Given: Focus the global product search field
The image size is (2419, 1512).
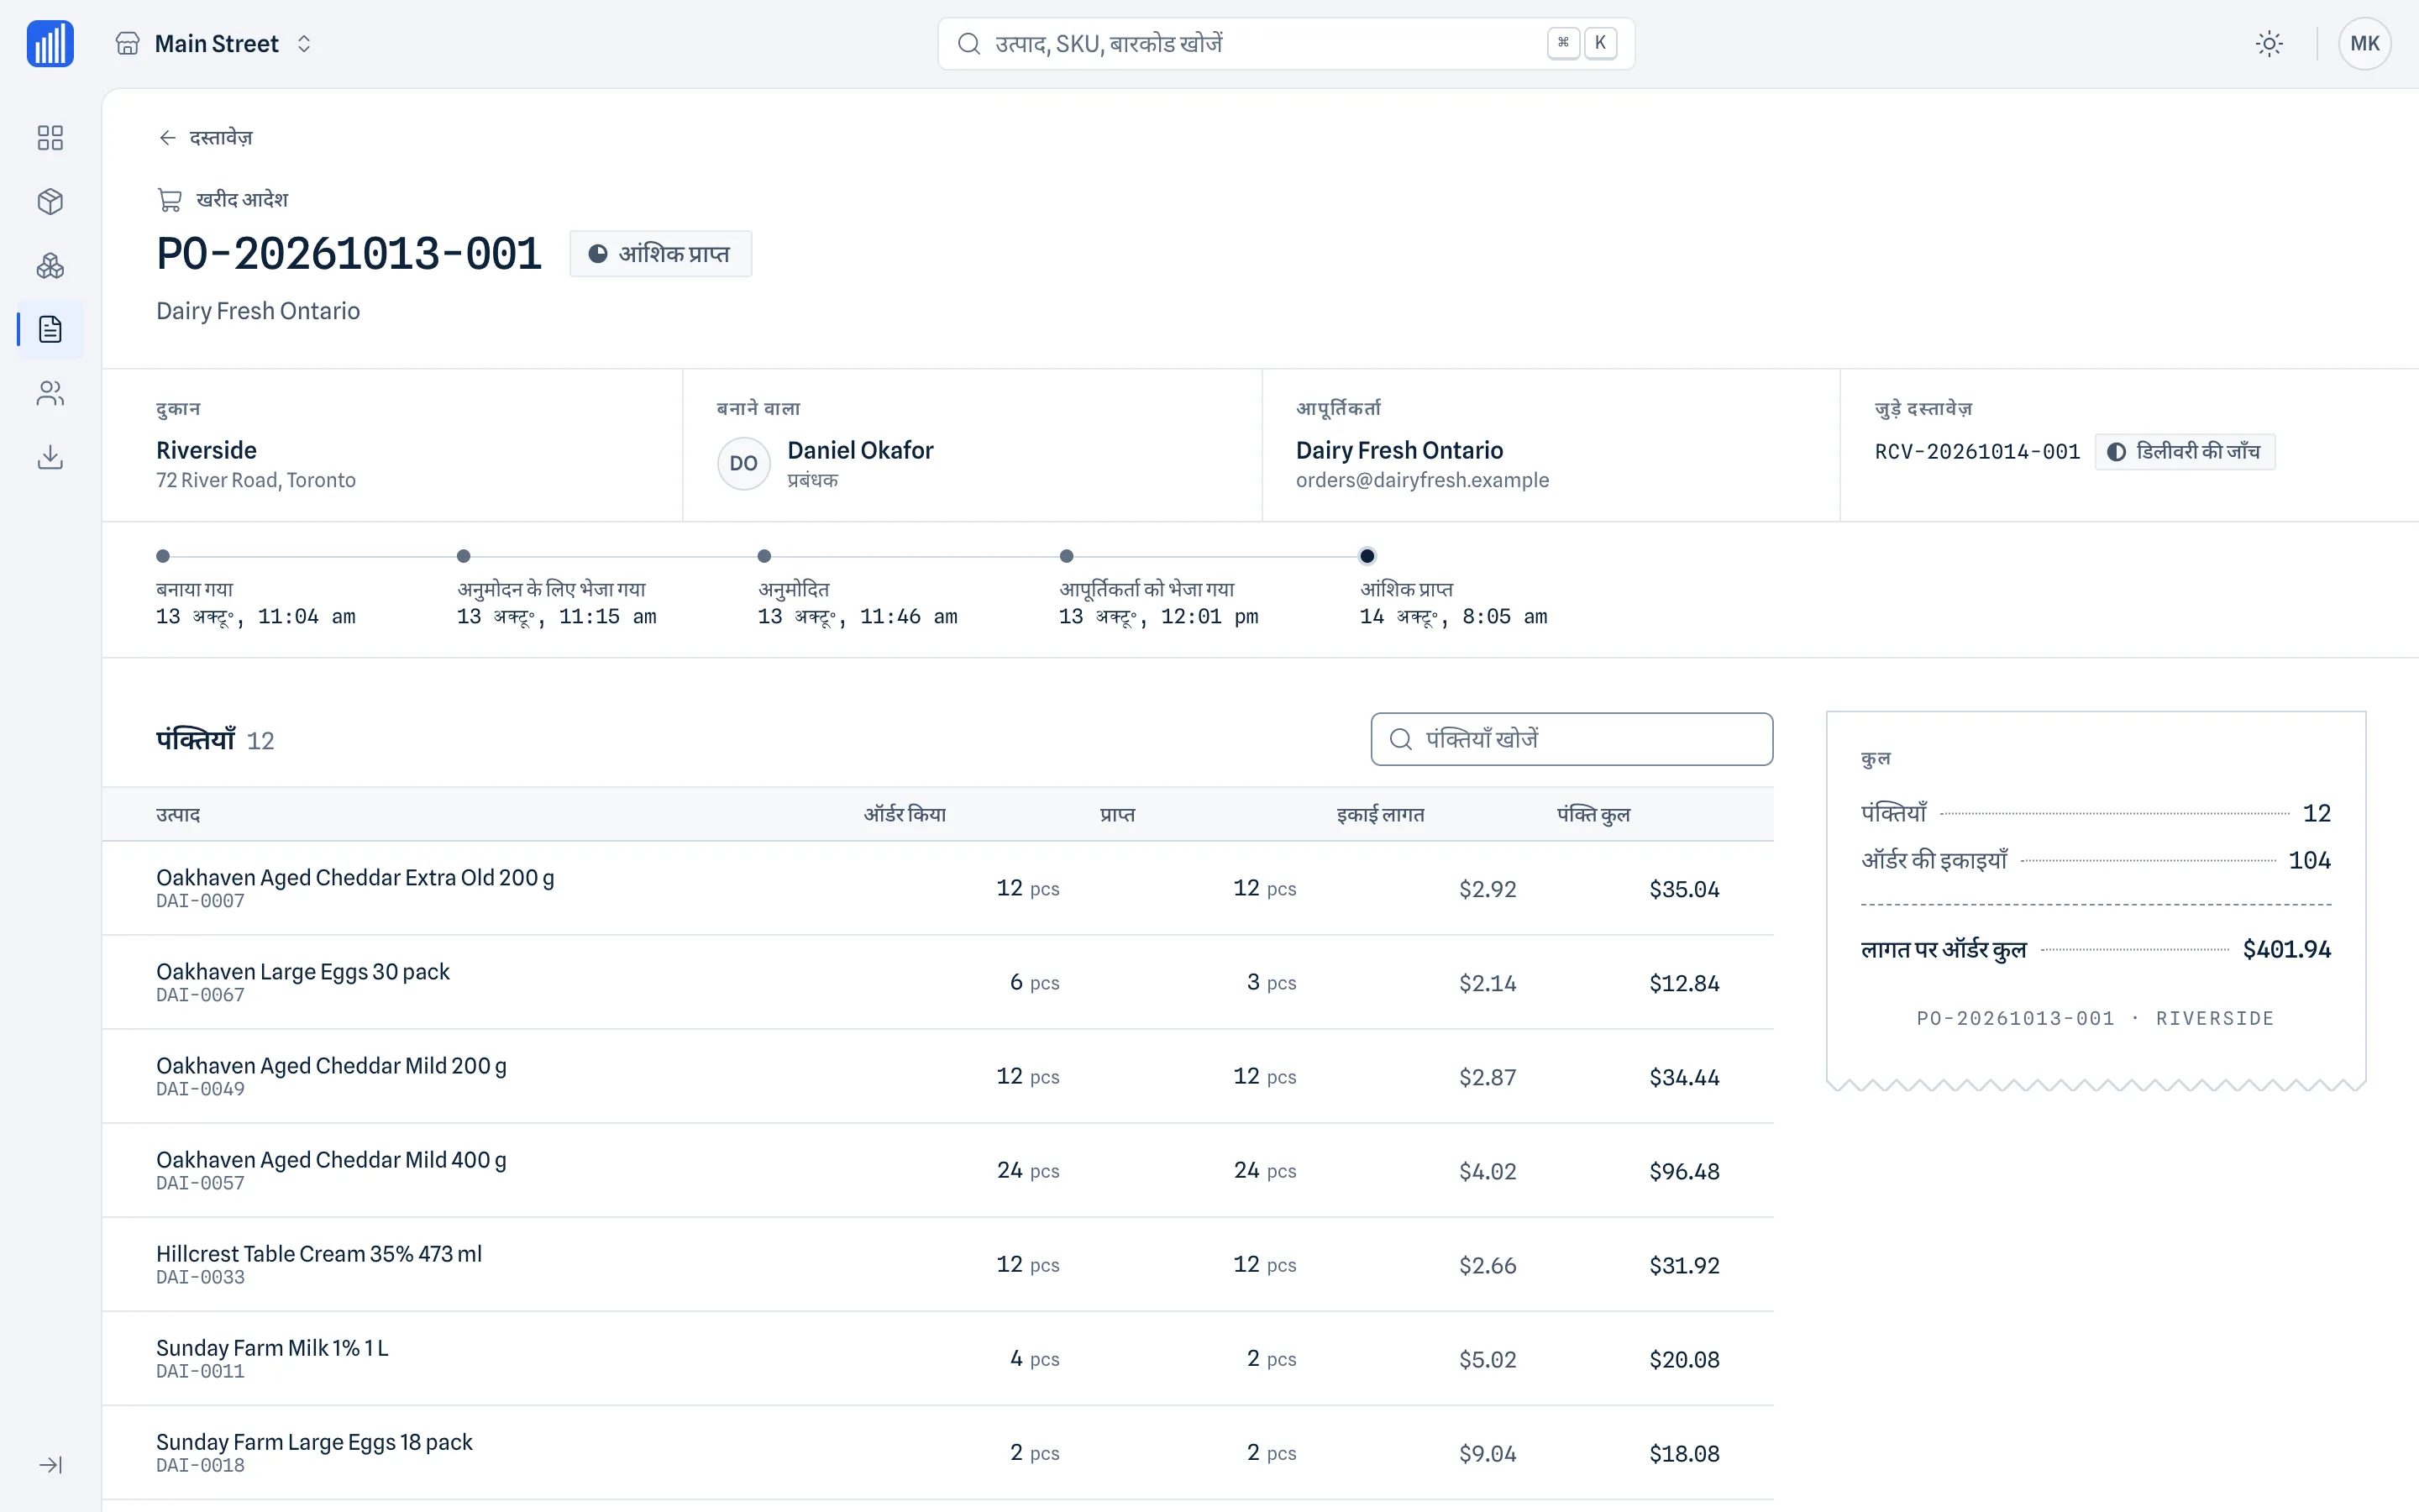Looking at the screenshot, I should point(1285,44).
